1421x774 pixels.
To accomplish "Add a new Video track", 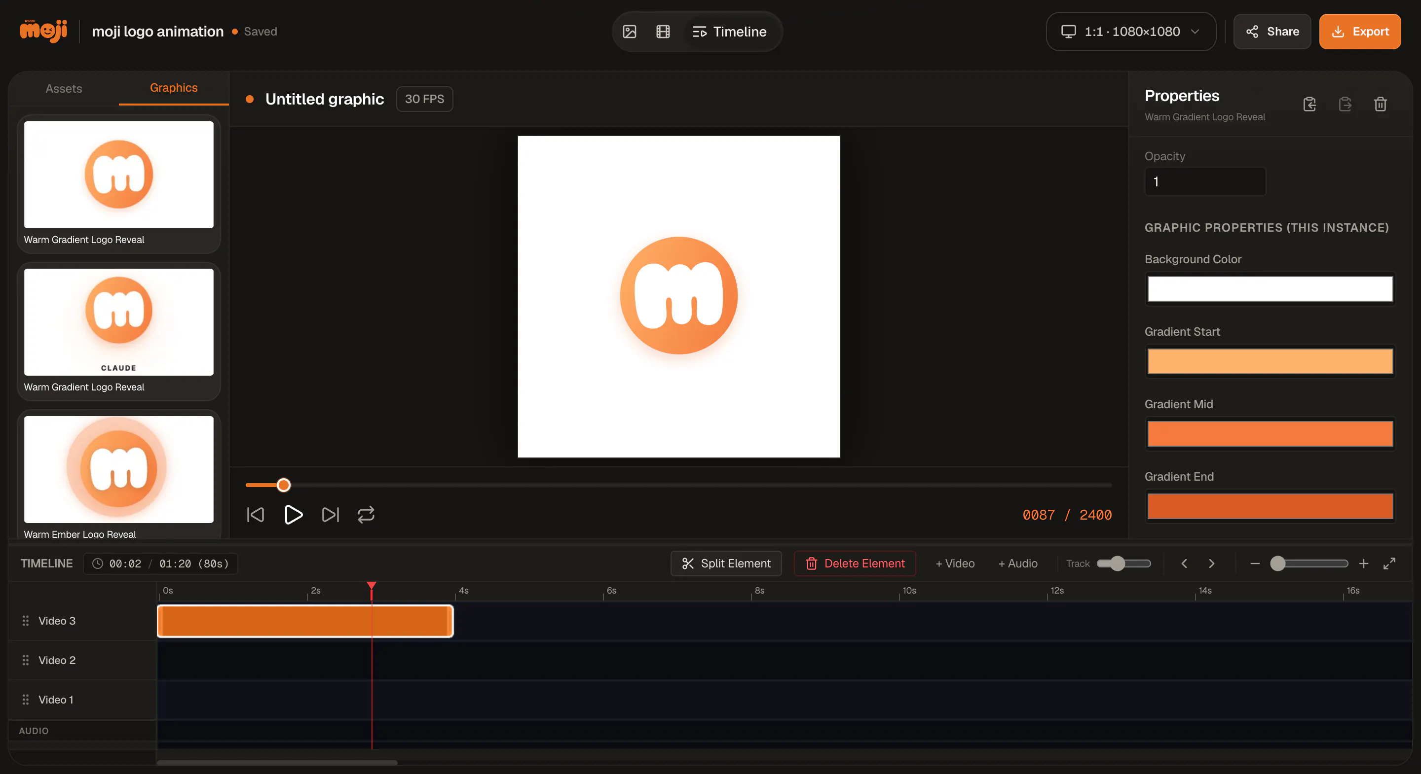I will click(955, 563).
